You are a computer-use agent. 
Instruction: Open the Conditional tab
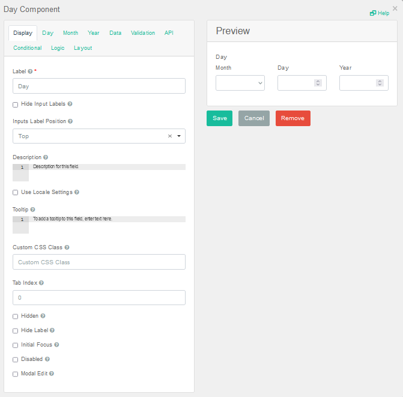point(28,48)
